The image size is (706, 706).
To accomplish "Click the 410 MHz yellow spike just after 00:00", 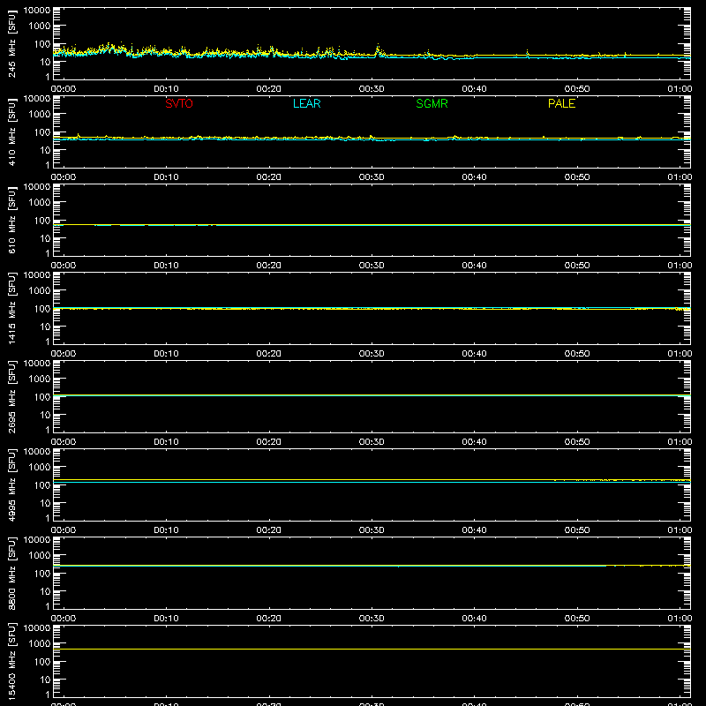I will point(79,135).
